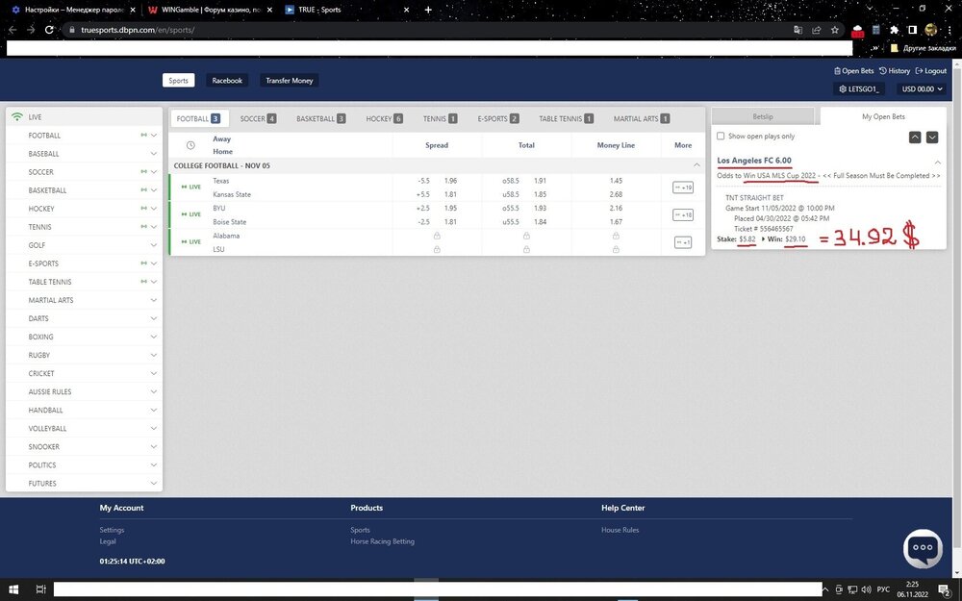Click the down arrow in My Open Bets
The width and height of the screenshot is (962, 601).
tap(931, 138)
